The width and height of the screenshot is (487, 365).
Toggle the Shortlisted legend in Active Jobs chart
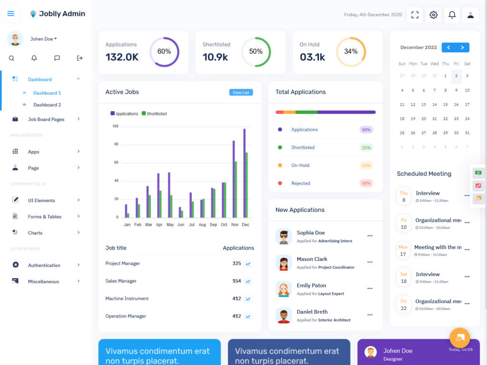(x=154, y=114)
